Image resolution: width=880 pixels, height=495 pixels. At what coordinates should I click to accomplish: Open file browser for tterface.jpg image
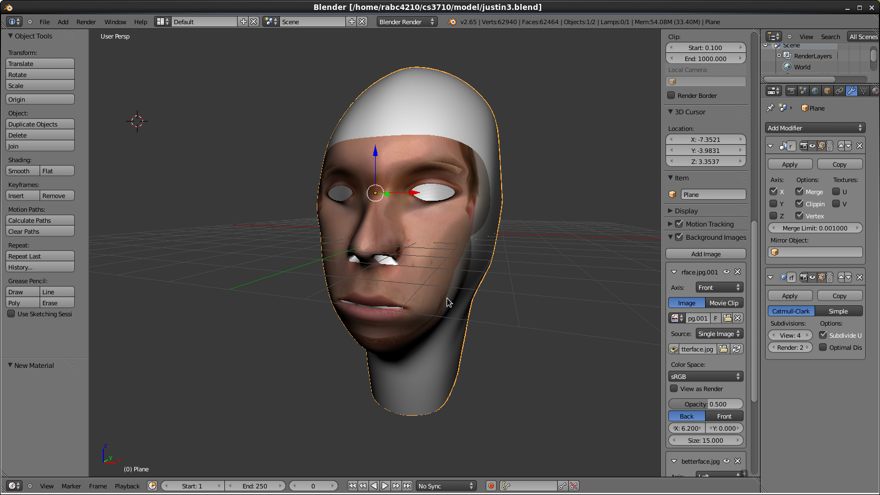(x=723, y=349)
